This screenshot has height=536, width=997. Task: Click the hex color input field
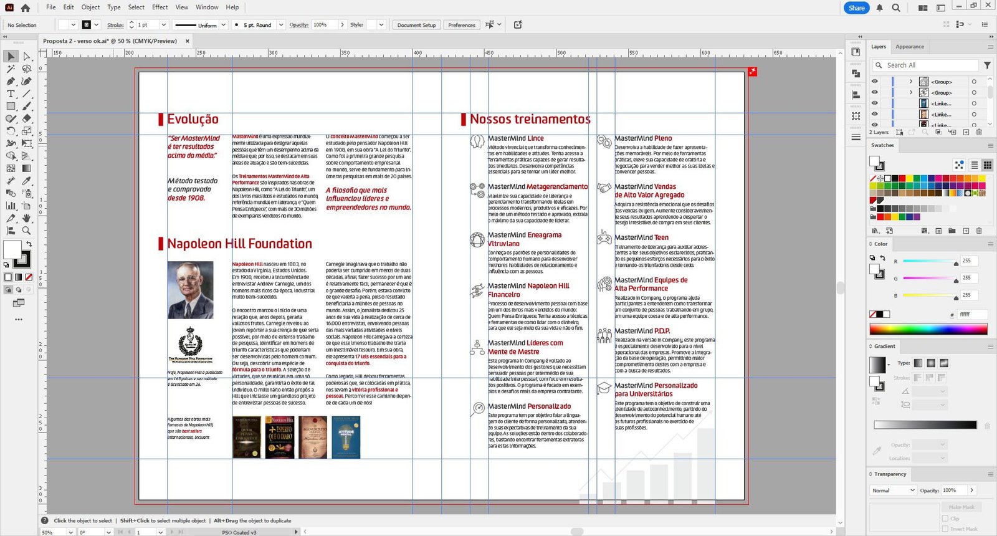click(x=972, y=315)
